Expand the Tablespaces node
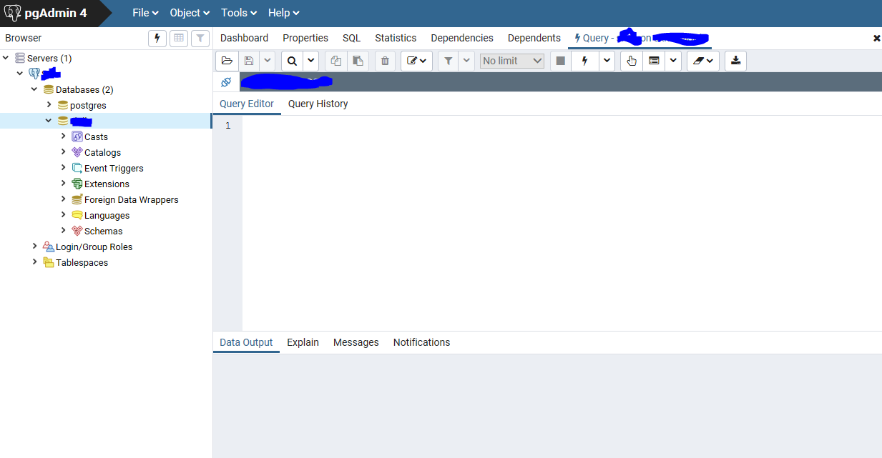The width and height of the screenshot is (882, 458). [34, 262]
